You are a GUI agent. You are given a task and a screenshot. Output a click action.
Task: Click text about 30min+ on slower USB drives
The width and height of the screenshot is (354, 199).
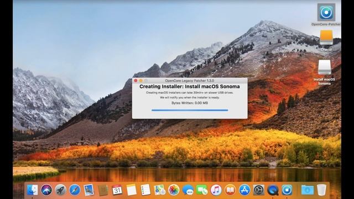[190, 92]
